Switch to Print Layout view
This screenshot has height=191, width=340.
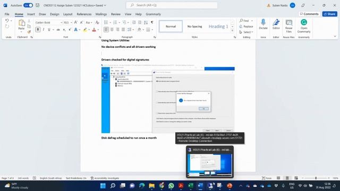pos(287,178)
